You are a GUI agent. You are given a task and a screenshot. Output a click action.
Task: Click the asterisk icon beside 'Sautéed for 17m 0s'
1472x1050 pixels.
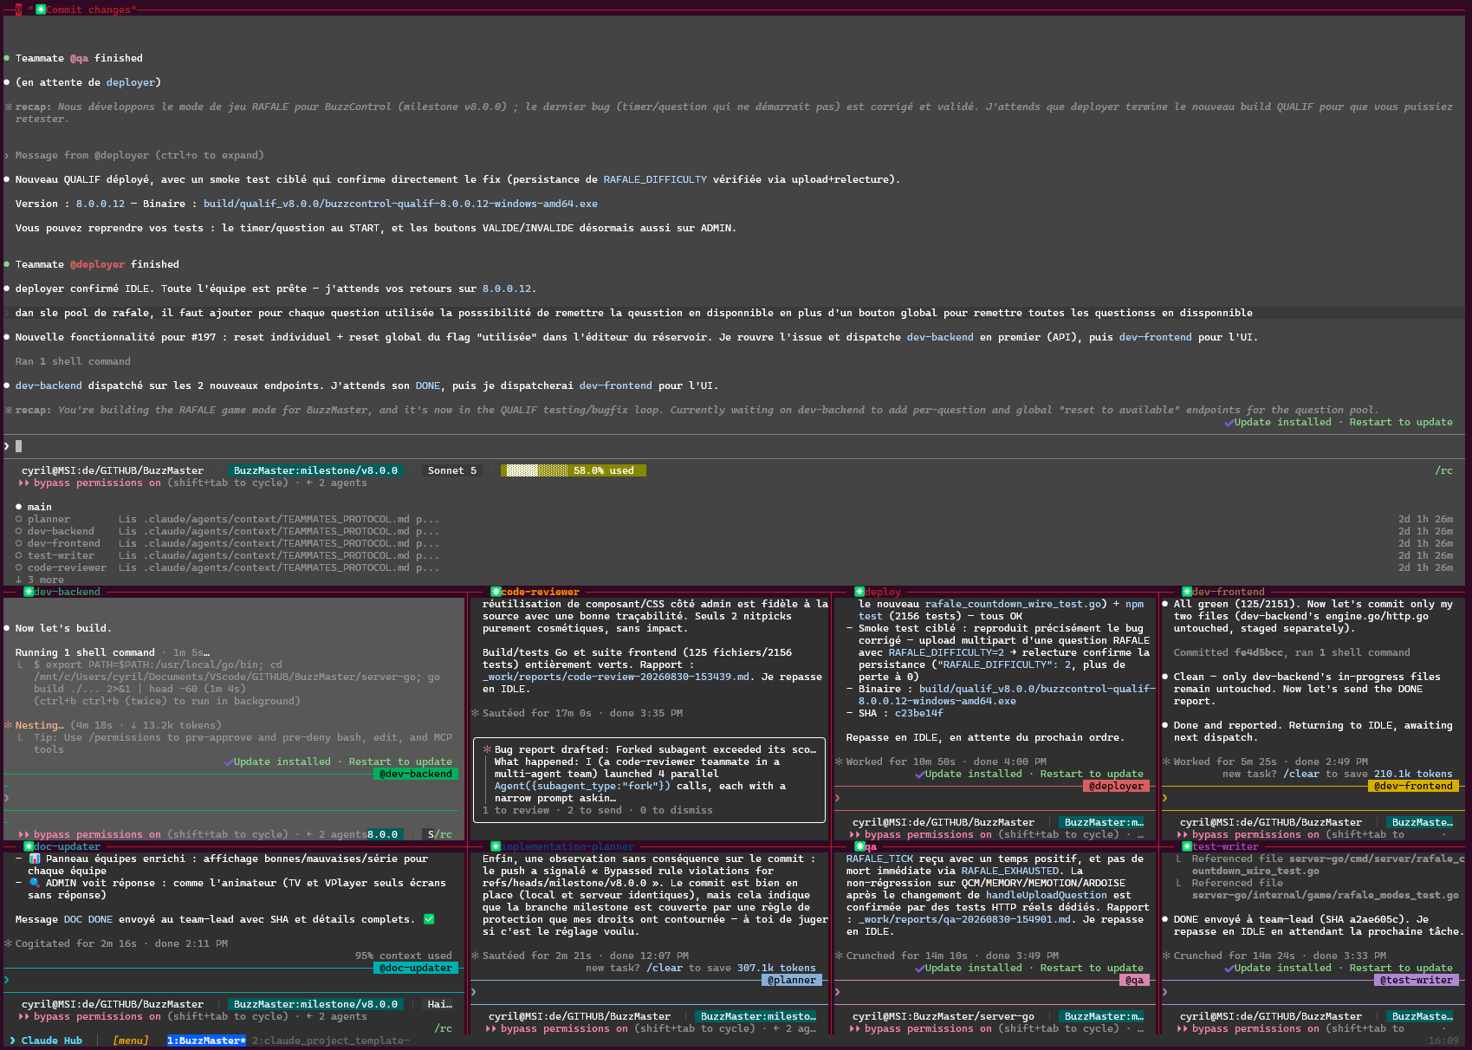475,714
